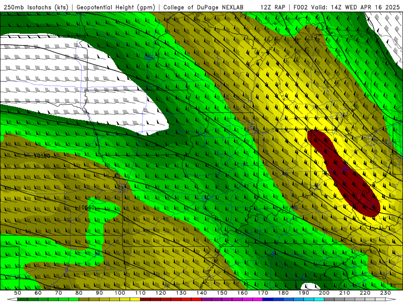Click the '70' label on the color scale

tap(58, 293)
